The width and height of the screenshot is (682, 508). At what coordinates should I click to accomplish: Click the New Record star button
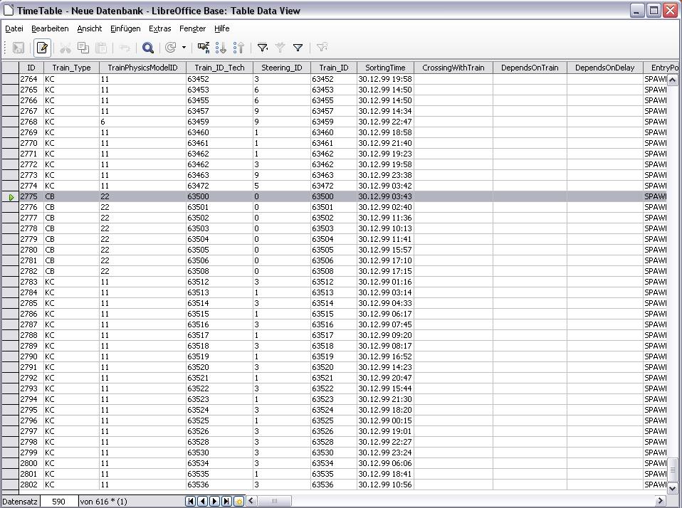point(238,501)
